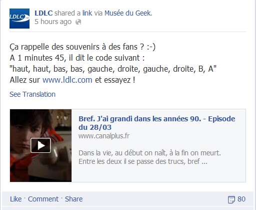The image size is (256, 210).
Task: Open the LDLC page name link
Action: coord(43,13)
